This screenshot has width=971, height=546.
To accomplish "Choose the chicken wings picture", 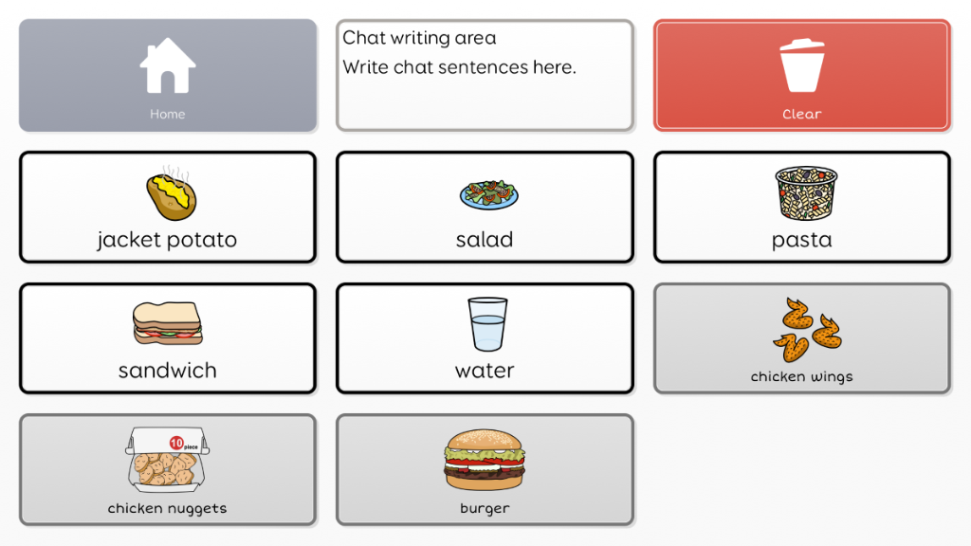I will point(807,330).
